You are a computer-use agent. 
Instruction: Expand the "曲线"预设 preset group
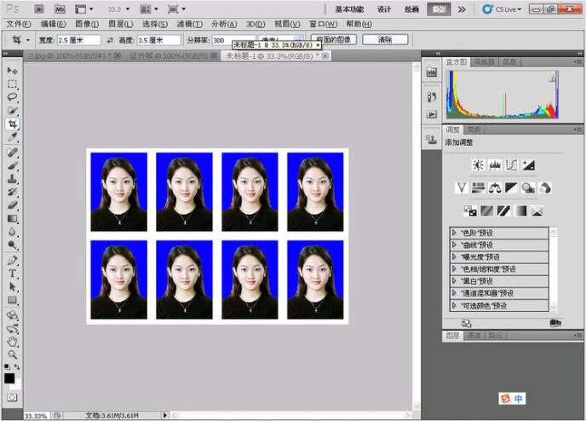pos(454,244)
